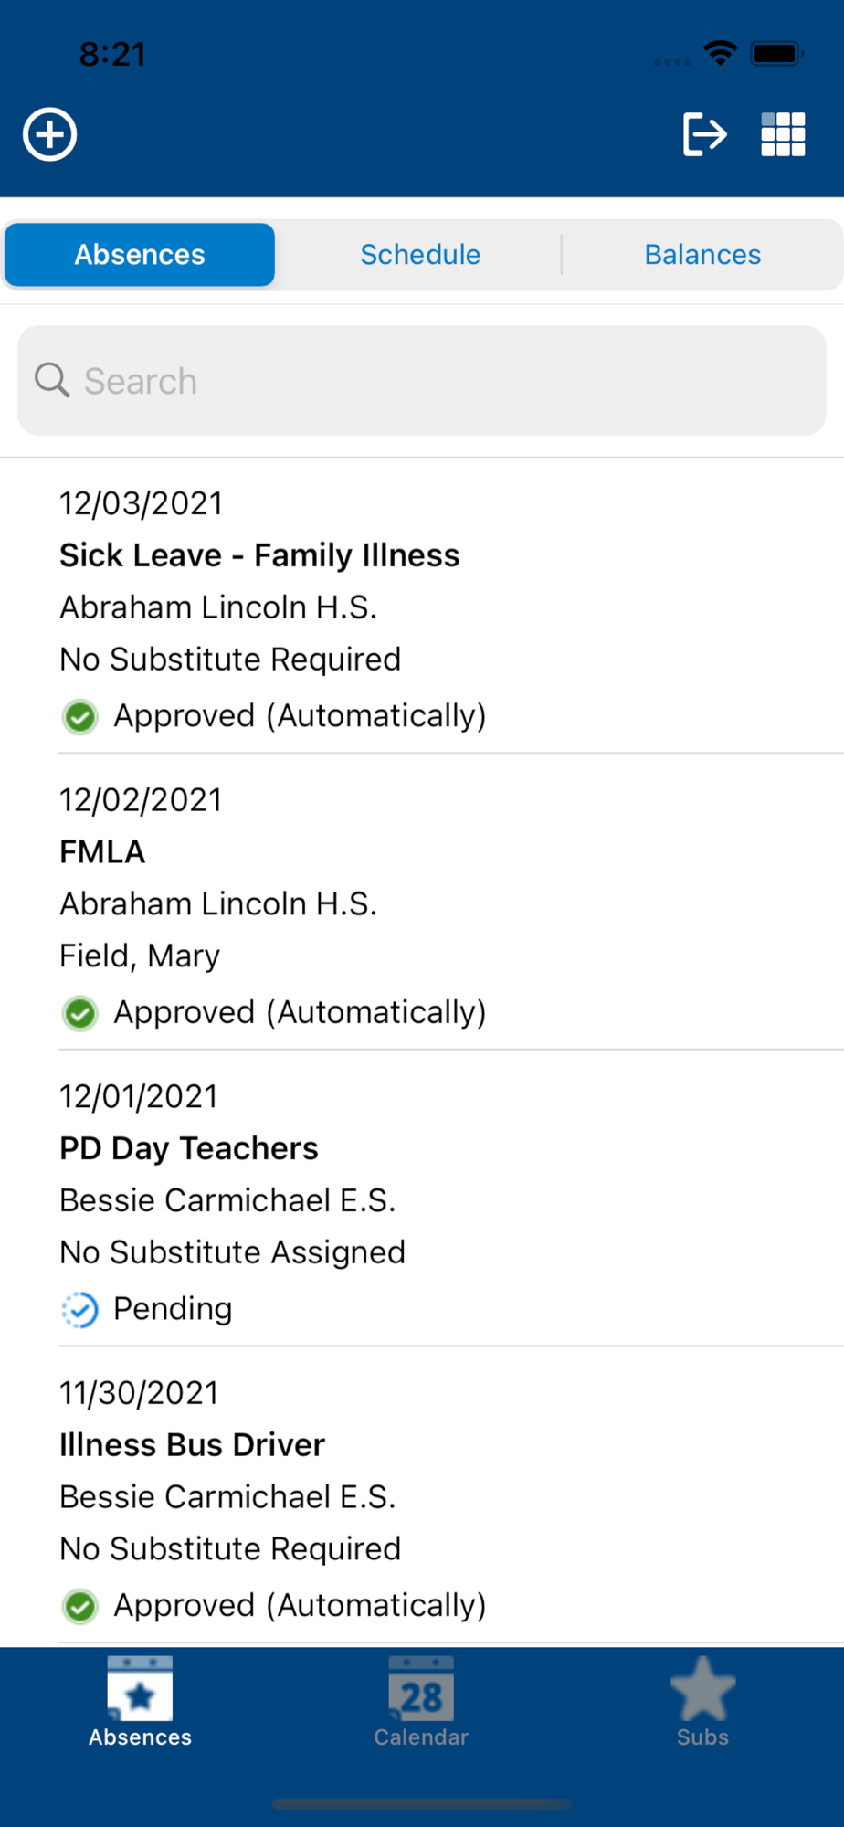
Task: Open the FMLA absence entry
Action: (x=422, y=903)
